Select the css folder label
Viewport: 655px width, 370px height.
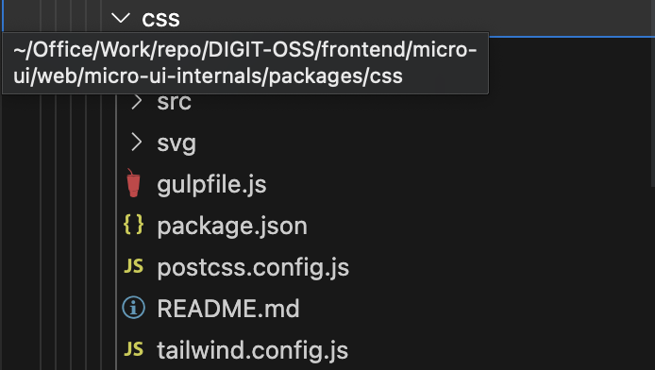point(160,20)
